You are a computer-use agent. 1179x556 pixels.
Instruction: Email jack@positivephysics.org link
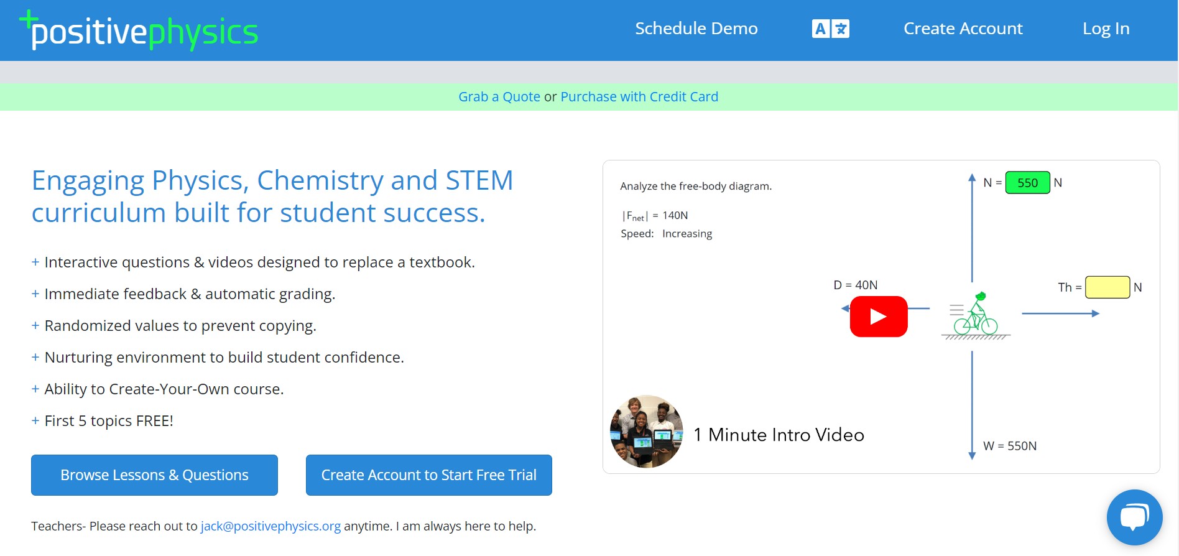tap(270, 526)
